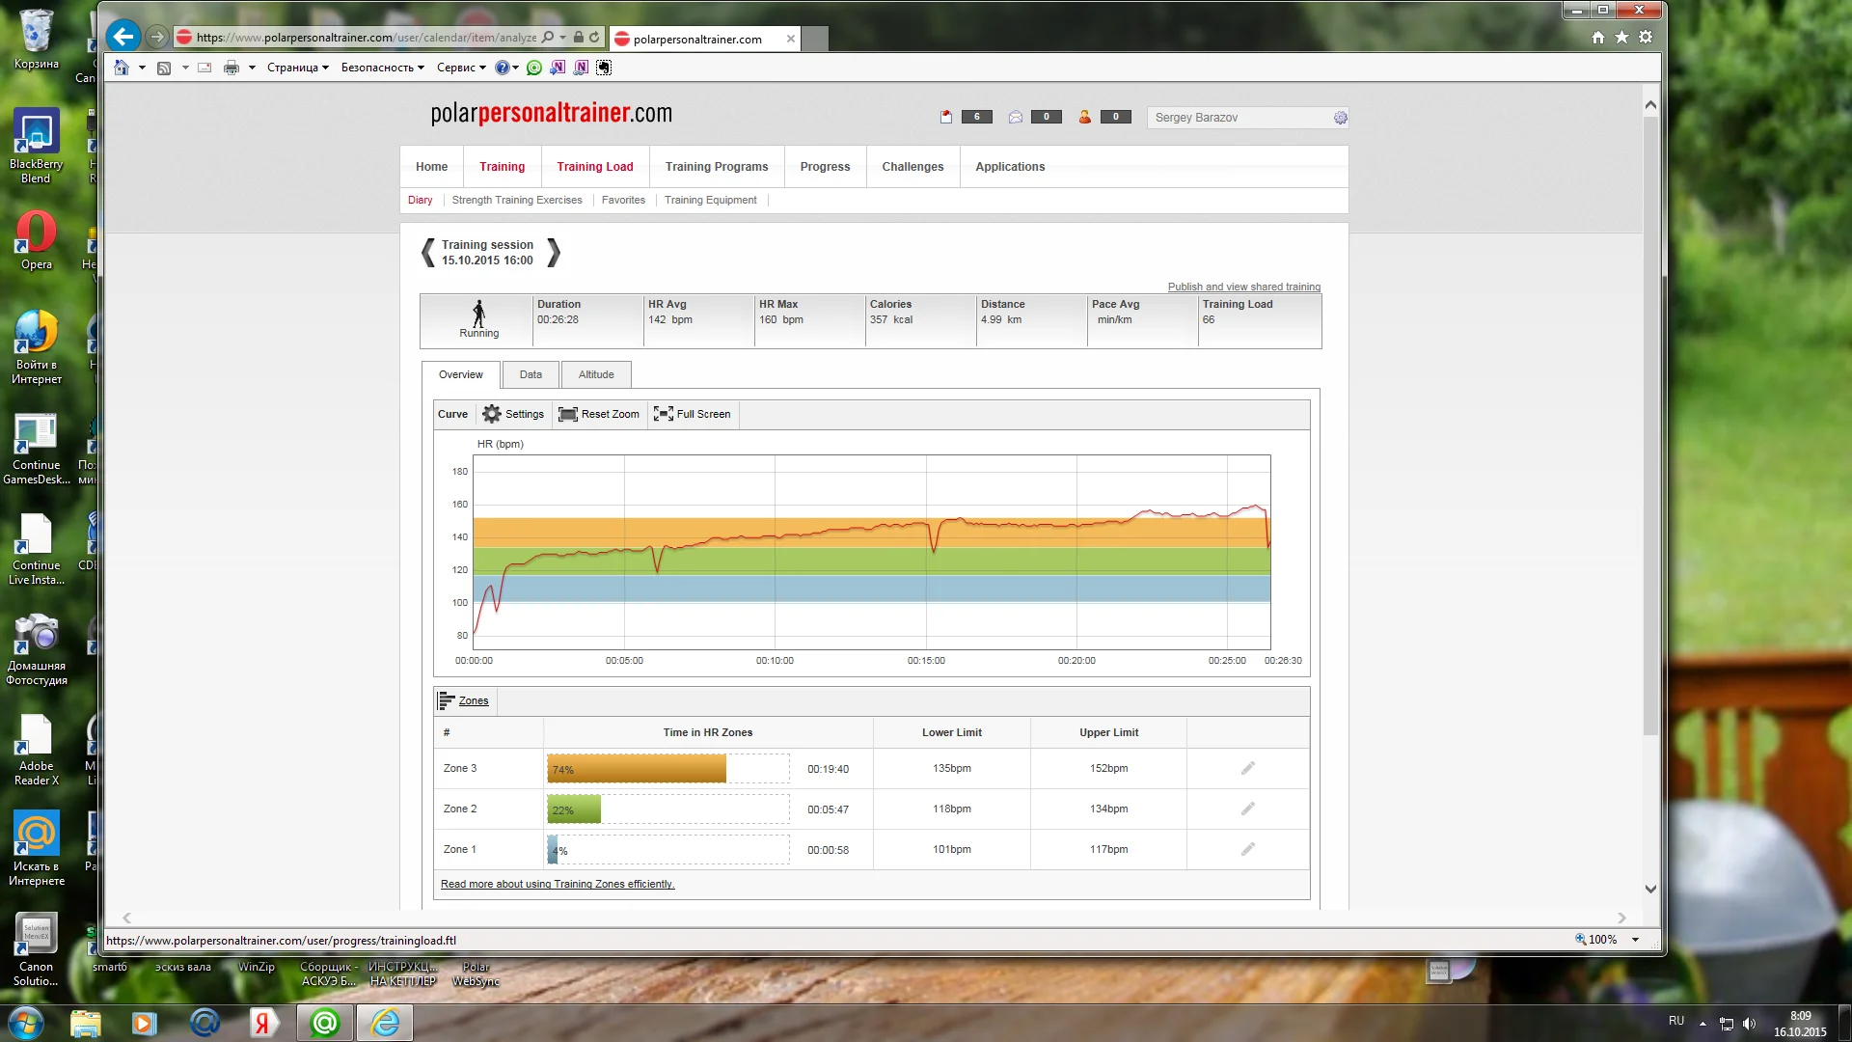Go to the next training session with the right arrow
The image size is (1852, 1042).
[553, 253]
